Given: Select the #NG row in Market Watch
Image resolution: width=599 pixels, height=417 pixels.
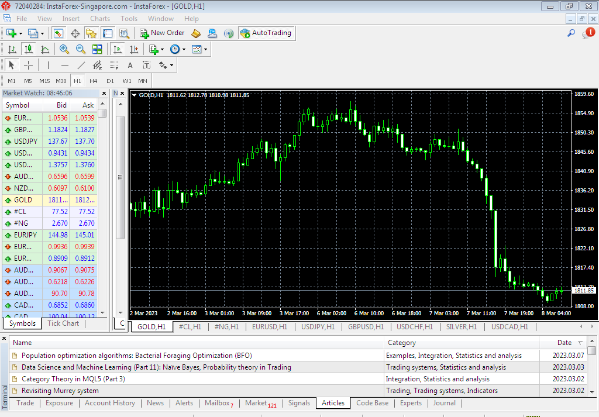Looking at the screenshot, I should tap(50, 223).
